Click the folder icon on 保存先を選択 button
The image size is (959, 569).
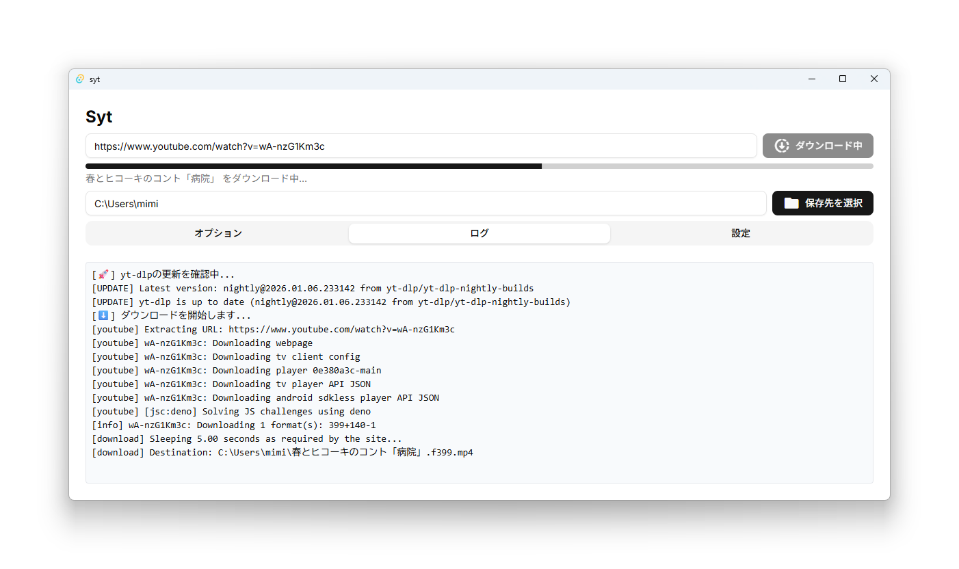click(x=791, y=203)
